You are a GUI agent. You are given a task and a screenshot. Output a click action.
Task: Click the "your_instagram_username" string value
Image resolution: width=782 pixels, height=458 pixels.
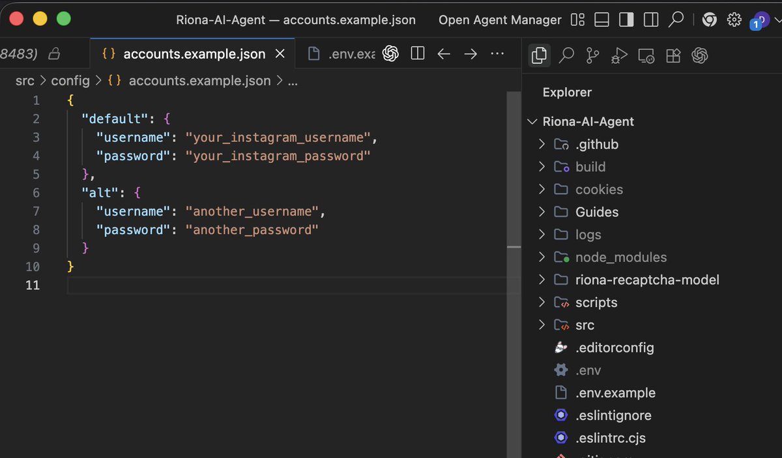click(x=278, y=137)
